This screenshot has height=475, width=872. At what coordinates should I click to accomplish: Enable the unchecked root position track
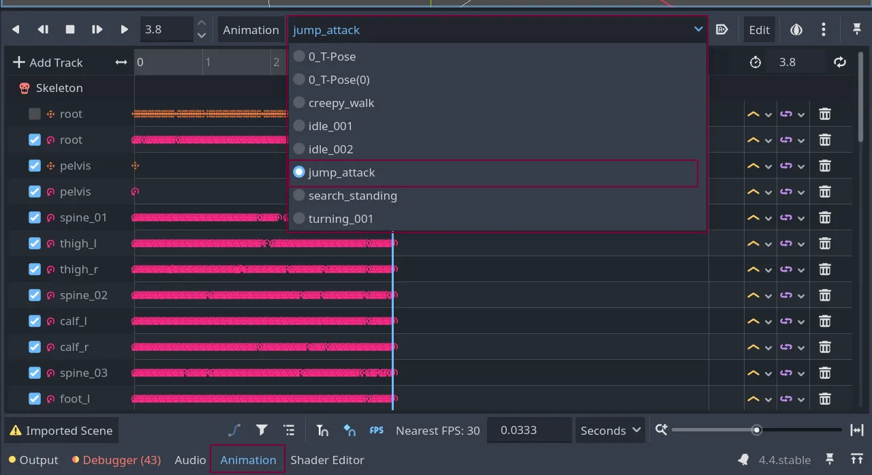(x=35, y=114)
